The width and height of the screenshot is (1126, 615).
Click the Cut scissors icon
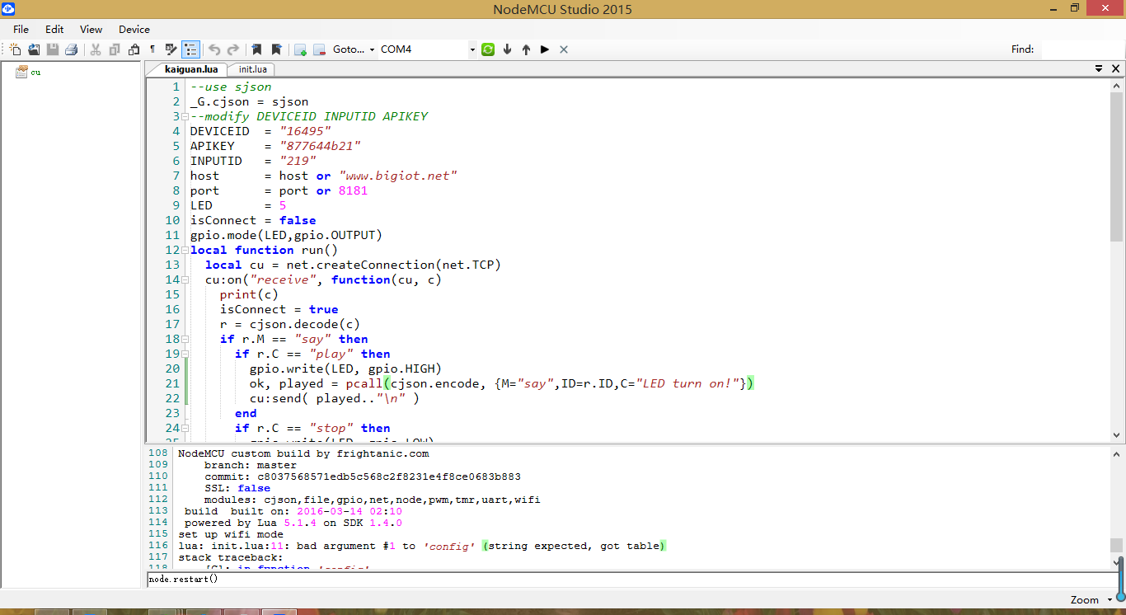(96, 49)
